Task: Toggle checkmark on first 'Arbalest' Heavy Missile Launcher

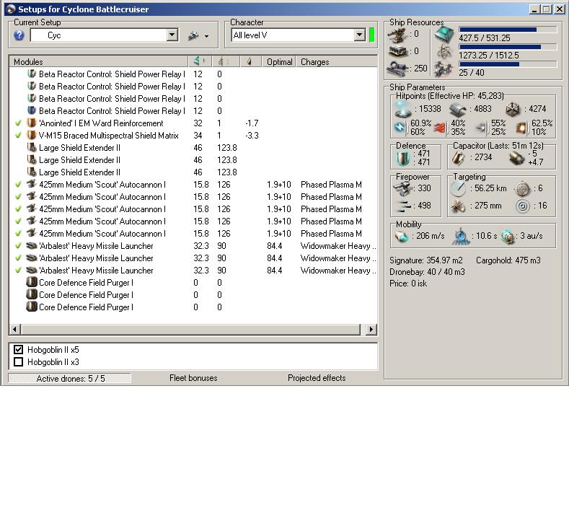Action: [18, 246]
